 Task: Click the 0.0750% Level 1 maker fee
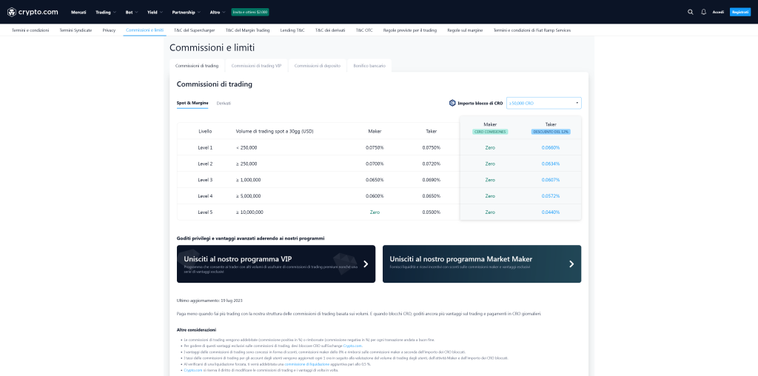(x=375, y=147)
